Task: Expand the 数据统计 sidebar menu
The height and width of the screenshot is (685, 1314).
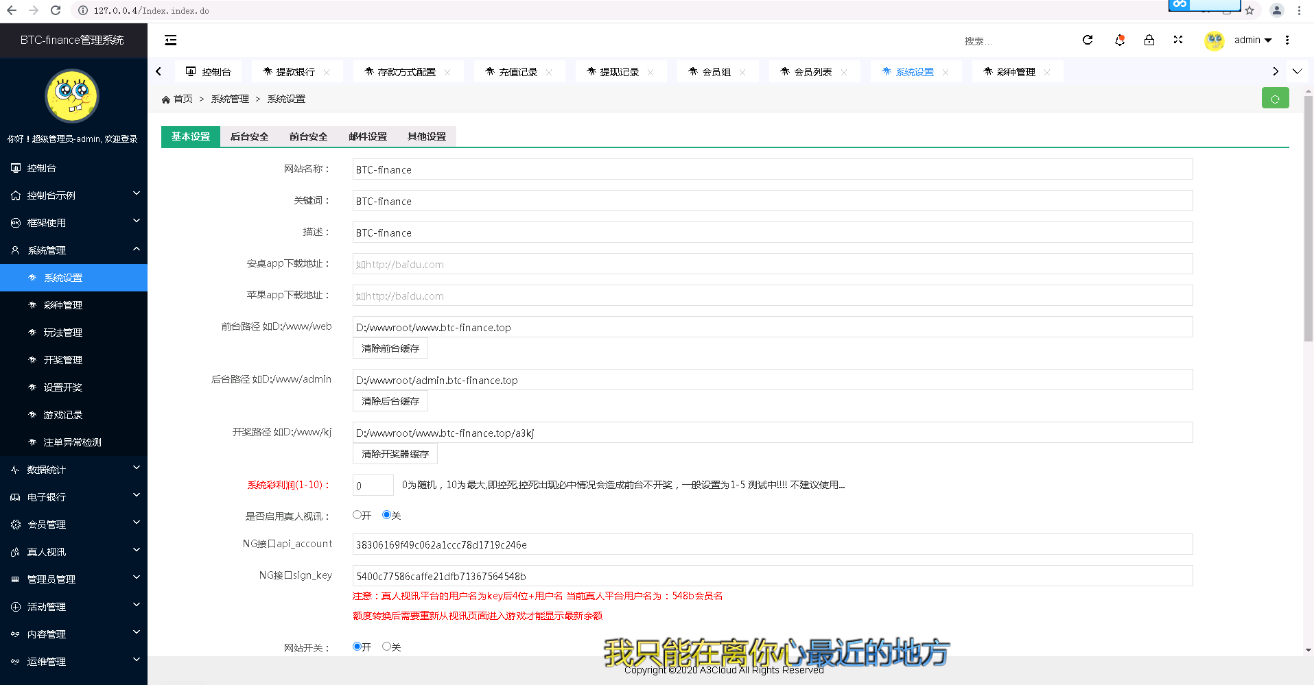Action: click(73, 470)
